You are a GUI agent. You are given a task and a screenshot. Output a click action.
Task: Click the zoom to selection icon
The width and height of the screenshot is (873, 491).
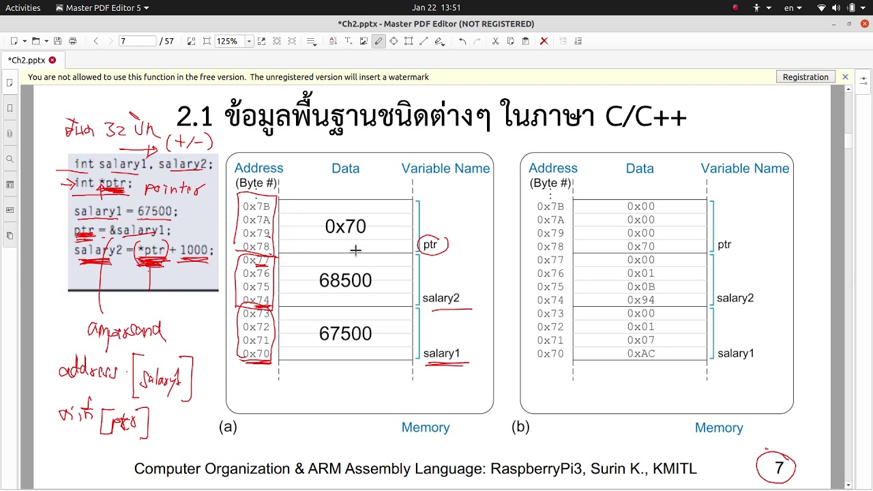[x=261, y=41]
